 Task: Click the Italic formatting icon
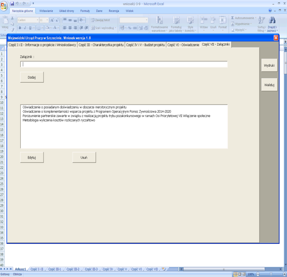point(25,28)
